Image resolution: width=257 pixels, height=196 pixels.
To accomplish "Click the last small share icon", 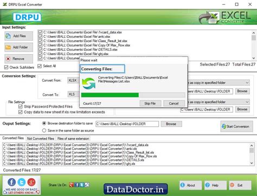I will tap(87, 185).
